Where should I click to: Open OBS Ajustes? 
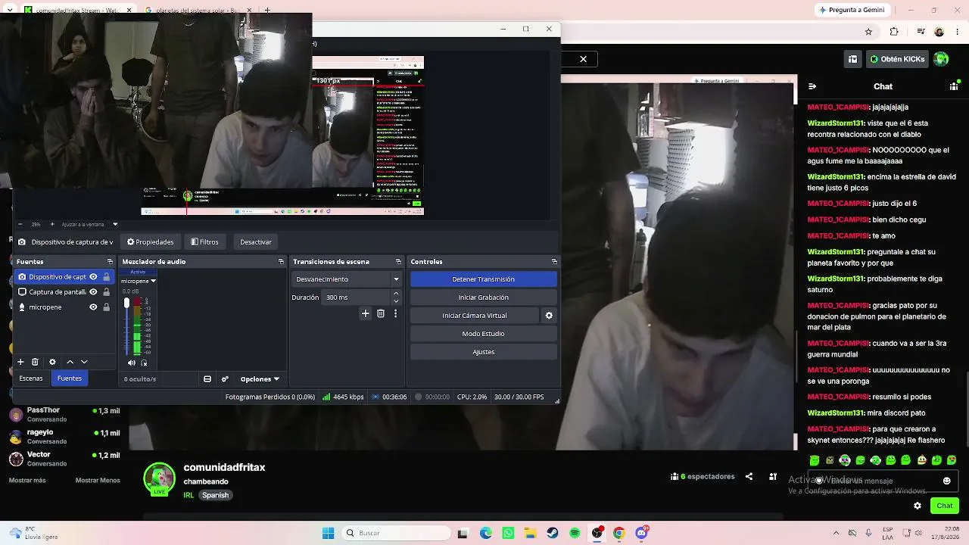[483, 352]
